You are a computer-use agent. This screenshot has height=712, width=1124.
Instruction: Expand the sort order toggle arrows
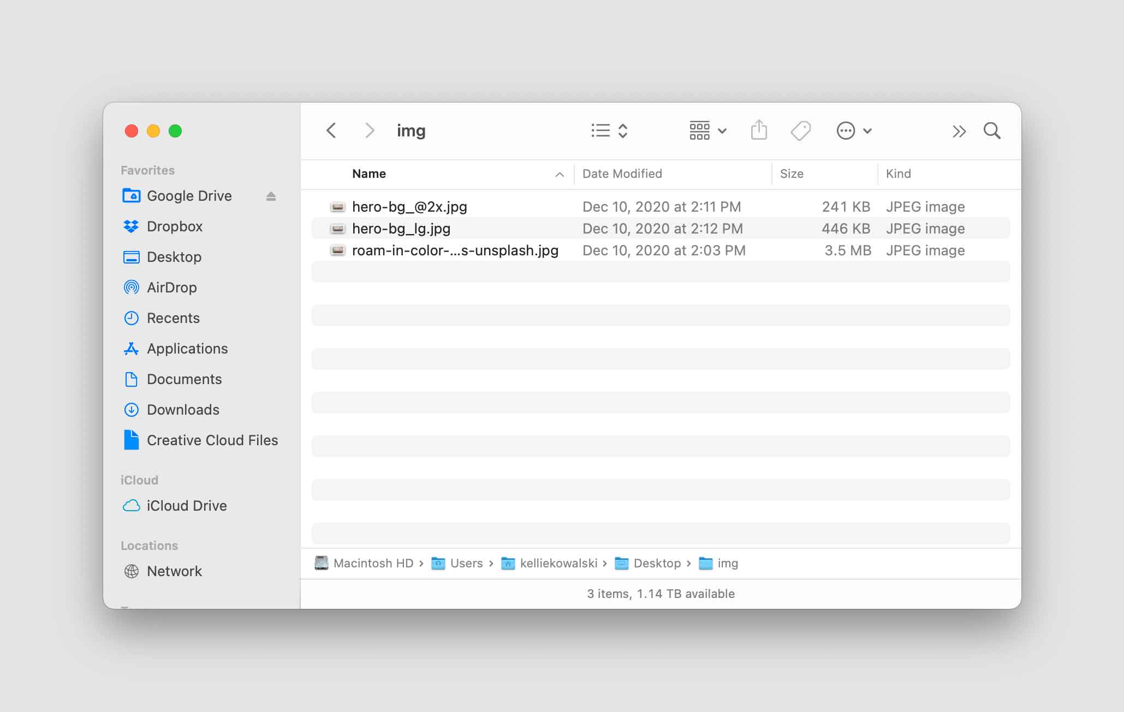coord(625,131)
